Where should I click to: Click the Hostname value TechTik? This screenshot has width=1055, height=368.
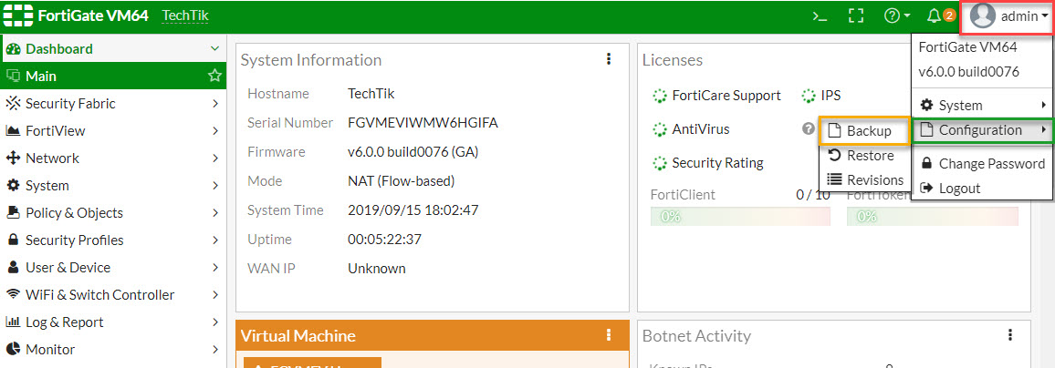[371, 93]
